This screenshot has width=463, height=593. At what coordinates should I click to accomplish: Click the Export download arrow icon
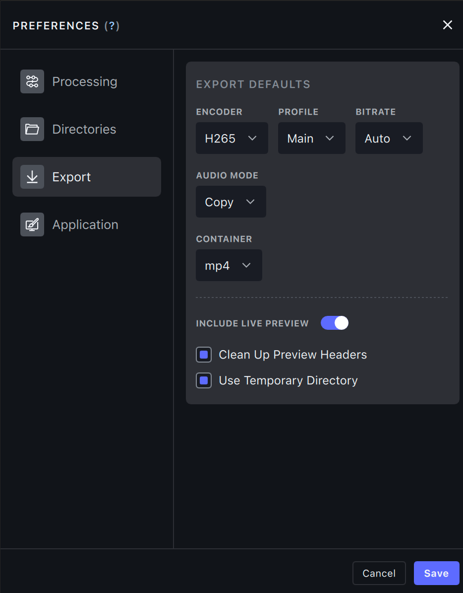coord(32,177)
